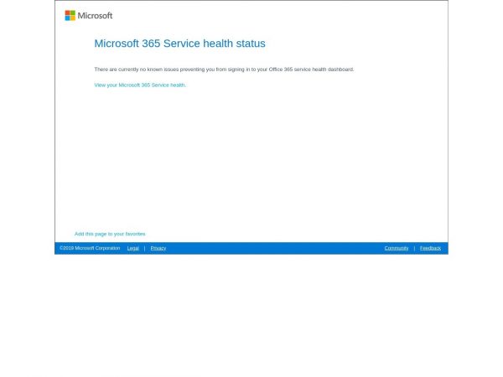The image size is (503, 377).
Task: Open the Privacy link in footer
Action: tap(158, 248)
